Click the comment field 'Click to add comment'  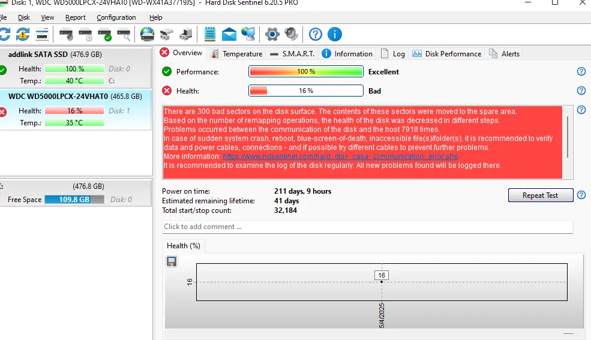[x=367, y=227]
